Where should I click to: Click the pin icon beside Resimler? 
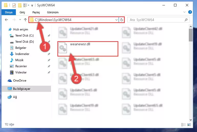coord(49,66)
